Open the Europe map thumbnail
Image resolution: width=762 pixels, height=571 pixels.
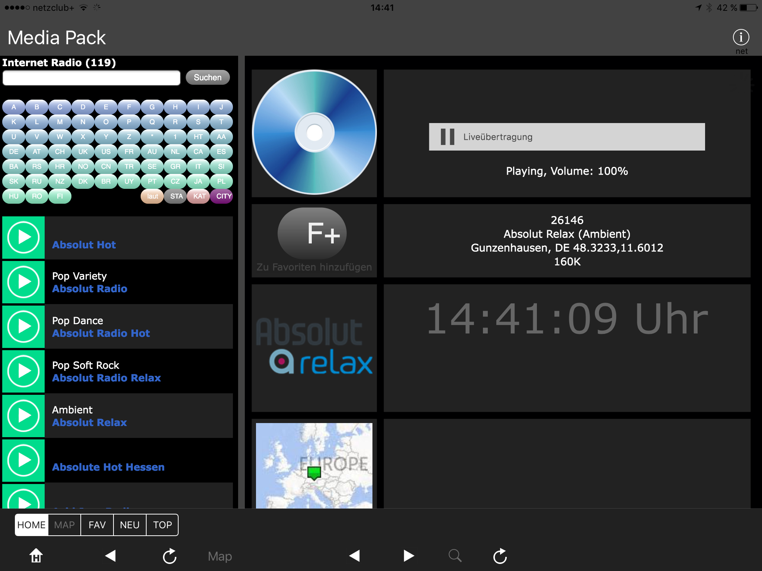point(314,465)
